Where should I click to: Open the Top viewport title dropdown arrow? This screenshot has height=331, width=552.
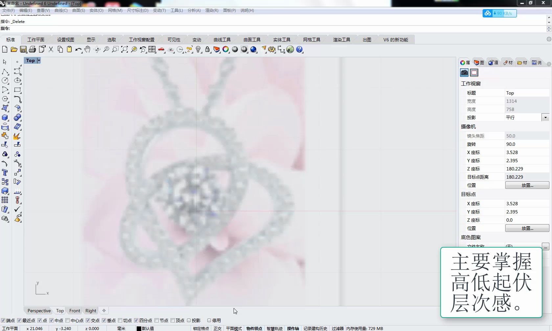(39, 60)
